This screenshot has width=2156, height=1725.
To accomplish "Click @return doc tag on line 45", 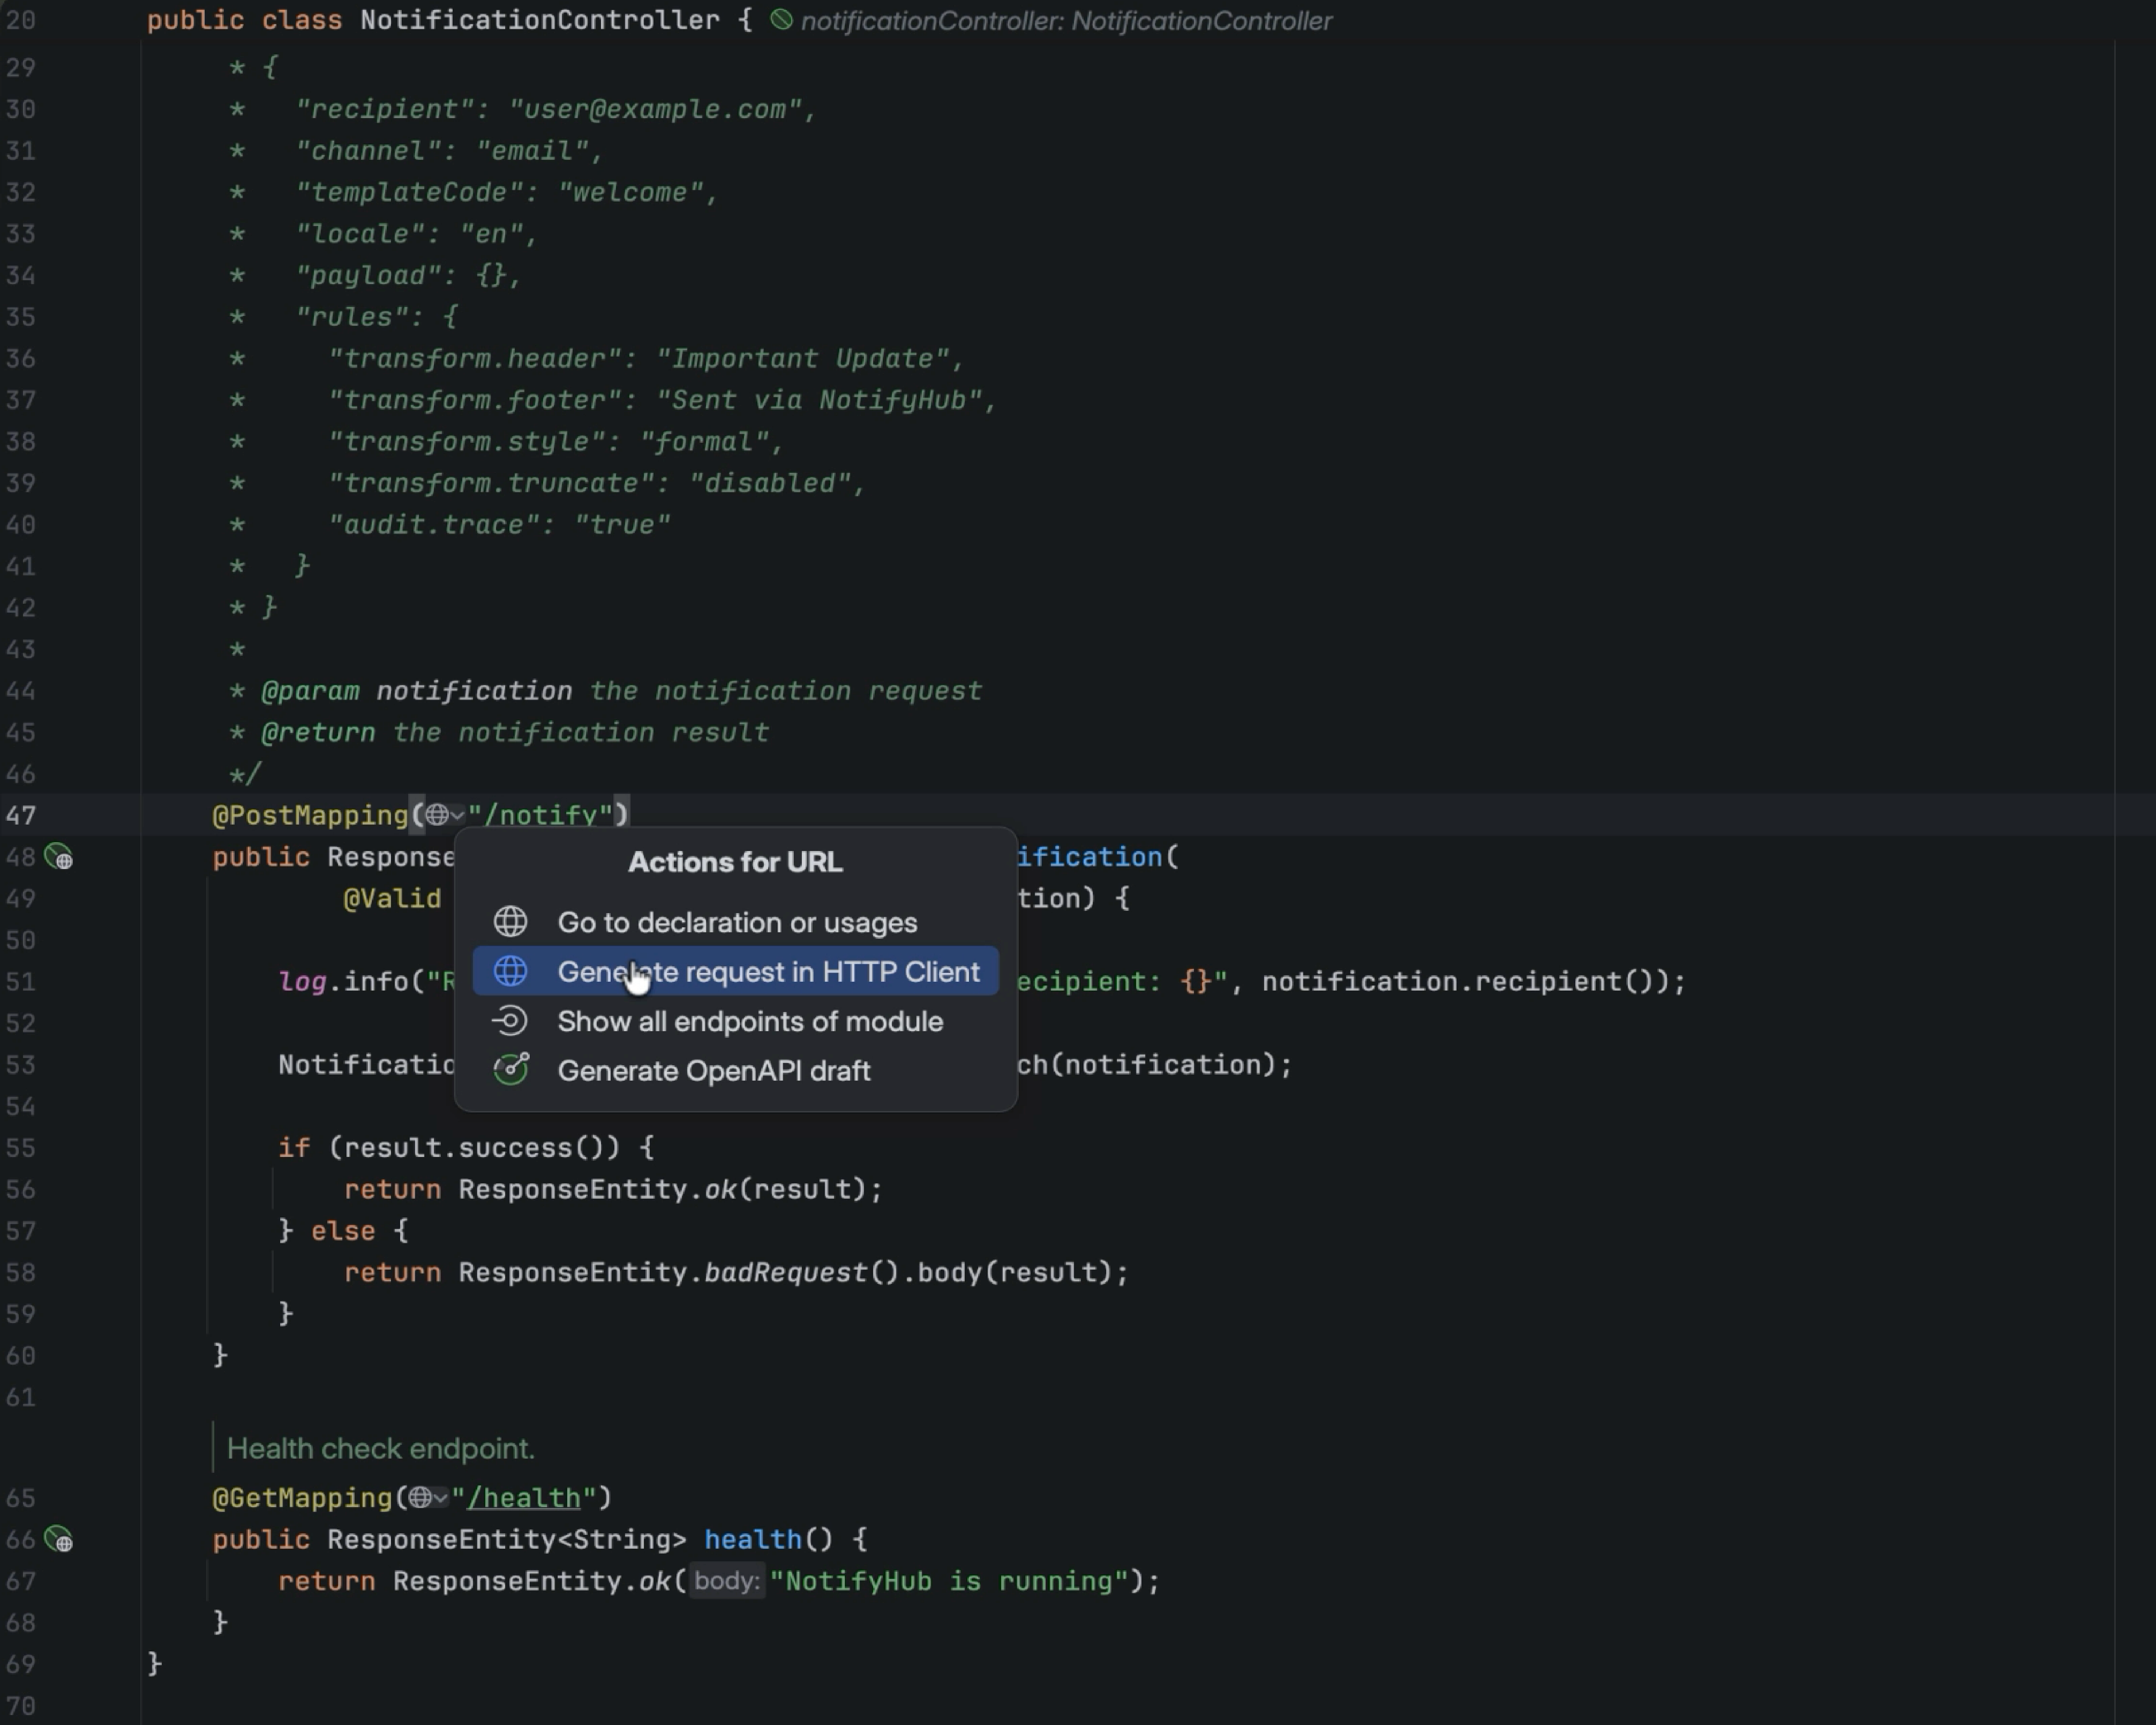I will pyautogui.click(x=318, y=733).
